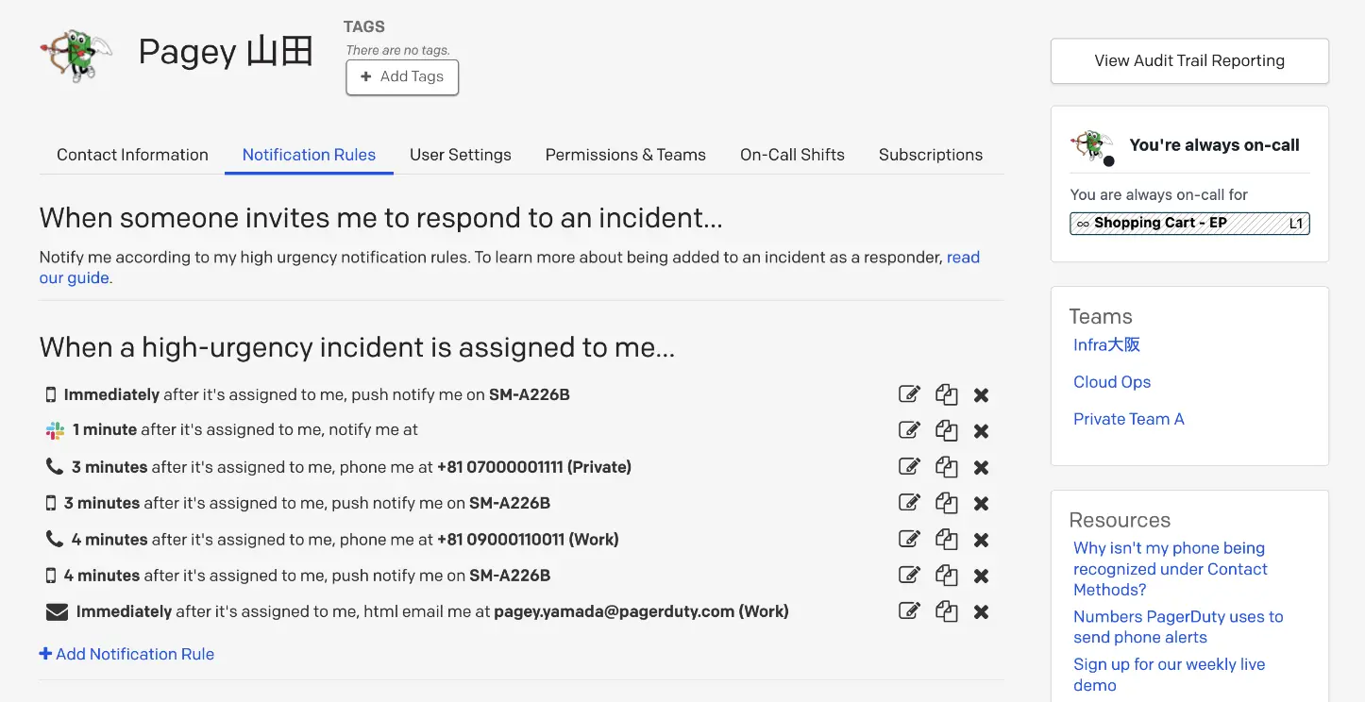Viewport: 1365px width, 702px height.
Task: Copy the 3 minutes phone (Private) rule
Action: 946,466
